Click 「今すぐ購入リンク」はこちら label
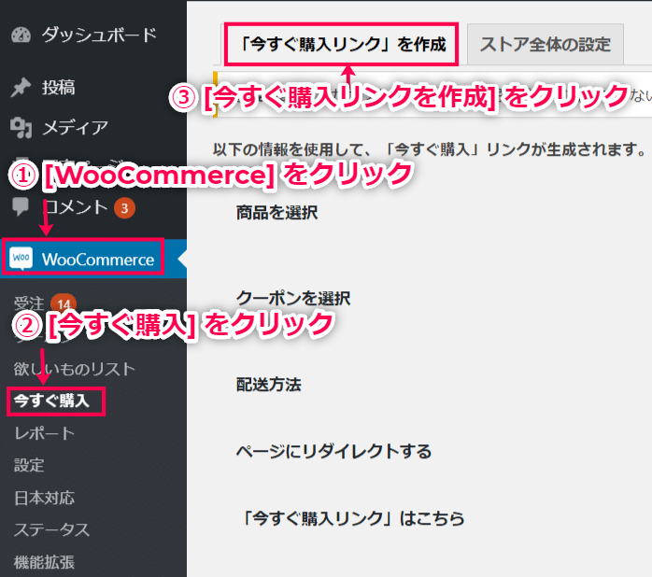The height and width of the screenshot is (577, 652). click(351, 518)
